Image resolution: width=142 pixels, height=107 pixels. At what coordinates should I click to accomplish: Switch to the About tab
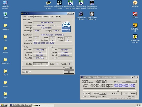coord(58,17)
